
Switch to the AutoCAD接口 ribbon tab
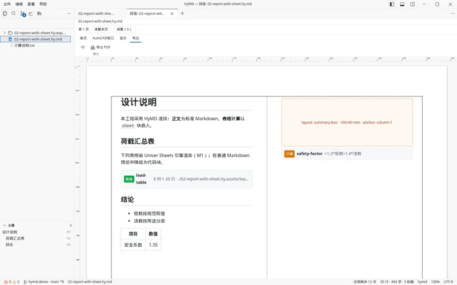click(103, 38)
